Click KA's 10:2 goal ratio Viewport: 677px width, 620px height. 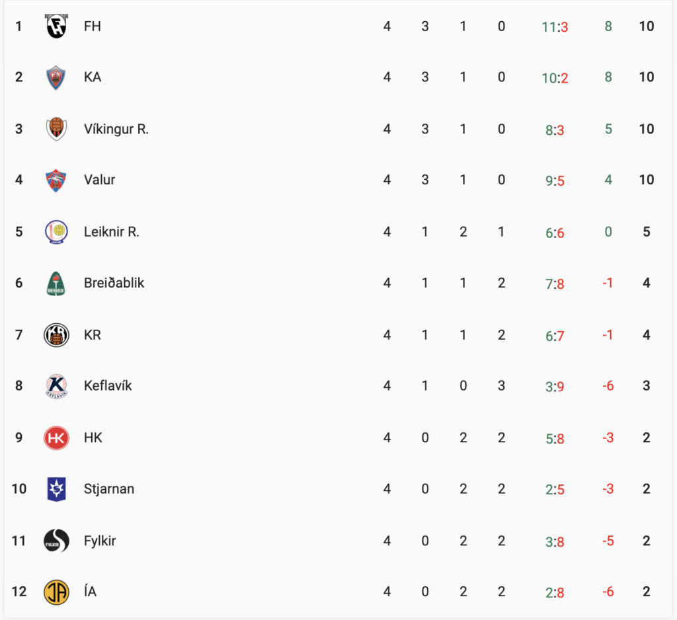tap(555, 78)
